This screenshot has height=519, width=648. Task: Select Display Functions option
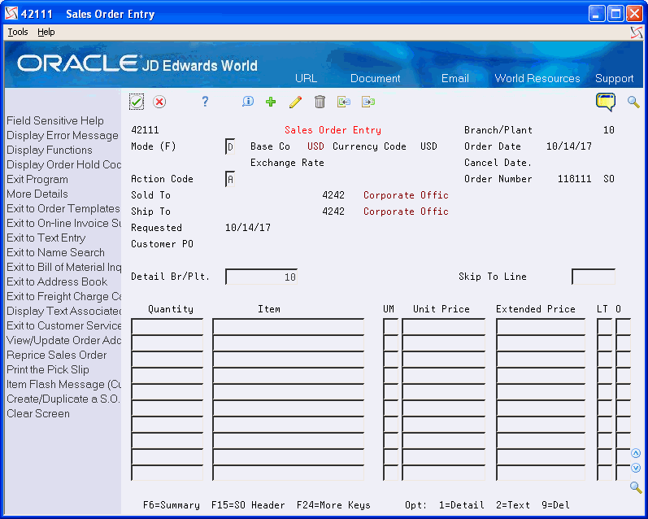point(50,150)
